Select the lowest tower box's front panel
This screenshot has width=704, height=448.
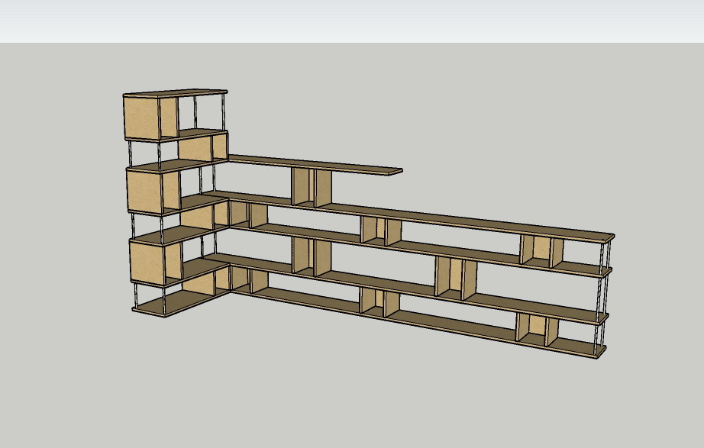(146, 263)
